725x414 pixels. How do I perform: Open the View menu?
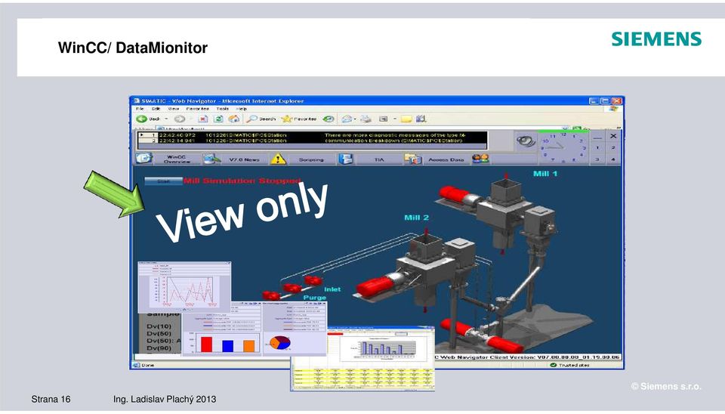(x=174, y=109)
